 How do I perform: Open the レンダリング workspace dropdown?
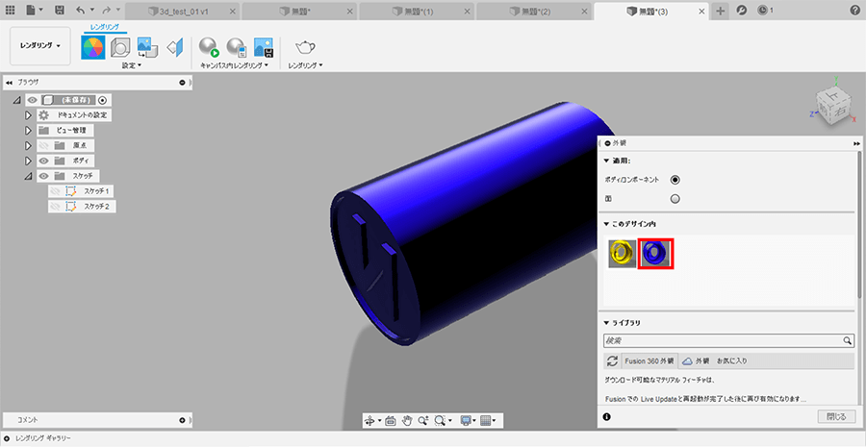39,45
